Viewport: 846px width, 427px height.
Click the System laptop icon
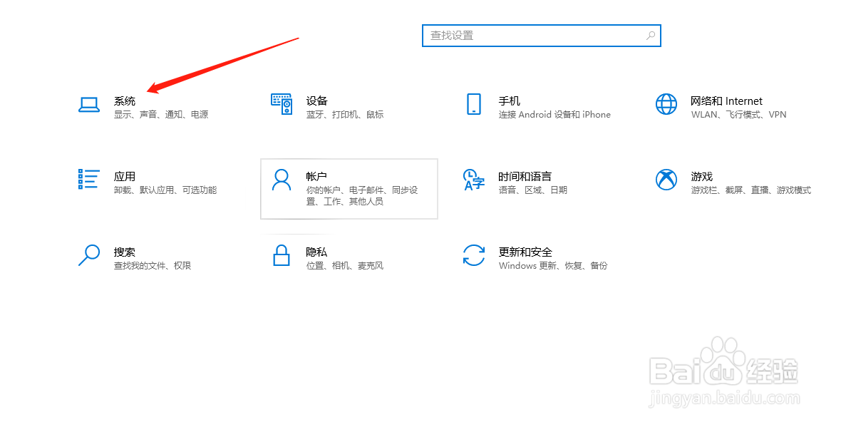coord(89,104)
